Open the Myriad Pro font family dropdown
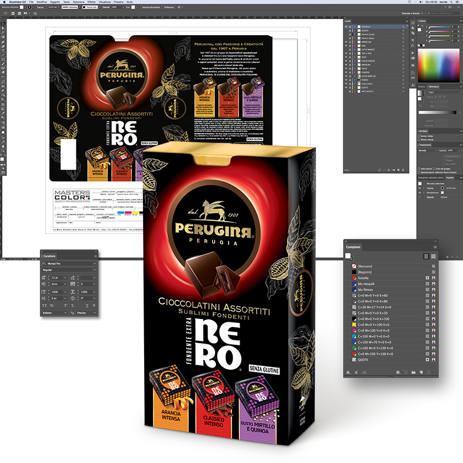 coord(95,264)
